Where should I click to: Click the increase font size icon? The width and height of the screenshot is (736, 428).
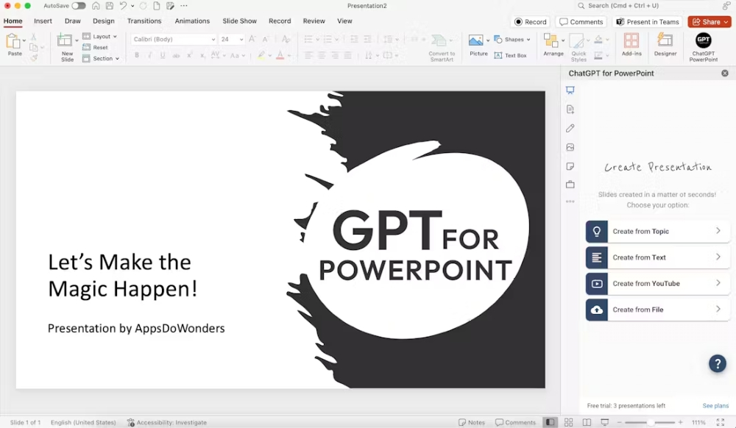click(252, 40)
